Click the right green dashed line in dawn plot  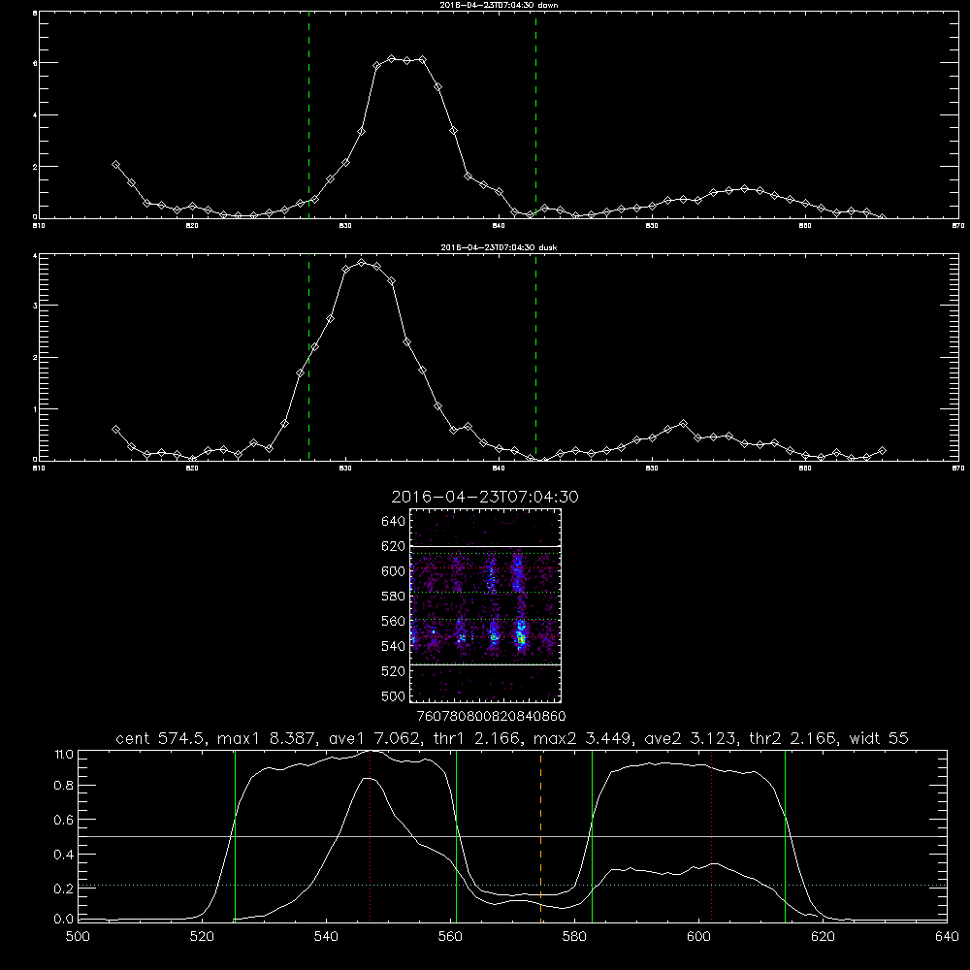[x=535, y=115]
